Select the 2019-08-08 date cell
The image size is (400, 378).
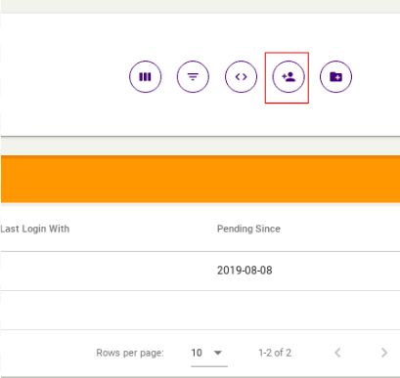244,271
